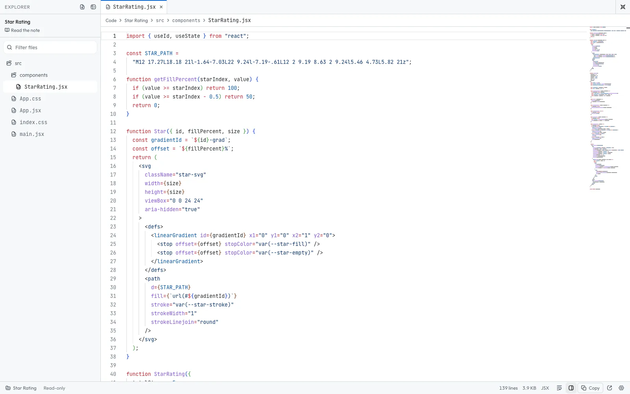Open editor settings gear icon

pyautogui.click(x=621, y=388)
